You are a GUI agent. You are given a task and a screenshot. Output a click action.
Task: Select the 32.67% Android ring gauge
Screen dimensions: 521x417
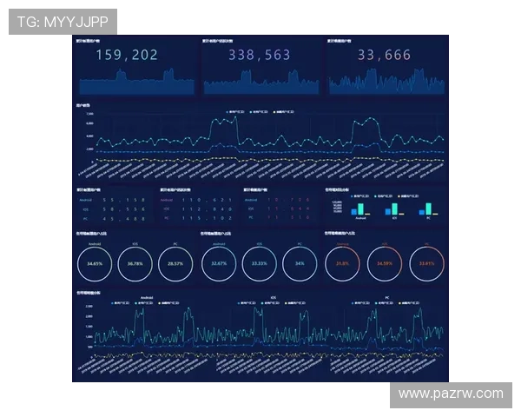tap(220, 263)
